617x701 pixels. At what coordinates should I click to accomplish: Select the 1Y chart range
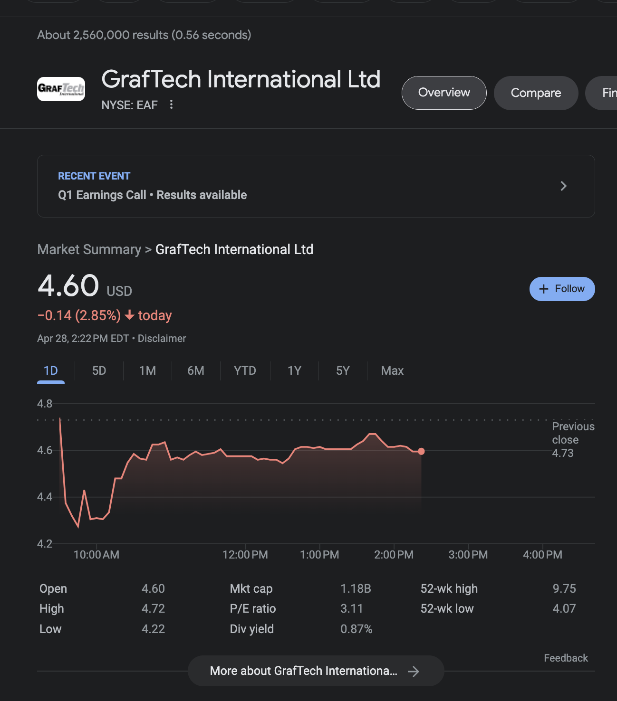coord(294,370)
